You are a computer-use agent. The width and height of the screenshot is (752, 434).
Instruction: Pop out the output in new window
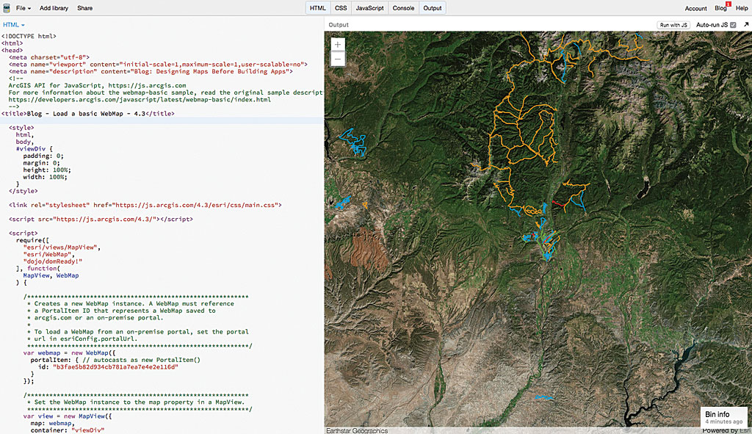point(746,25)
